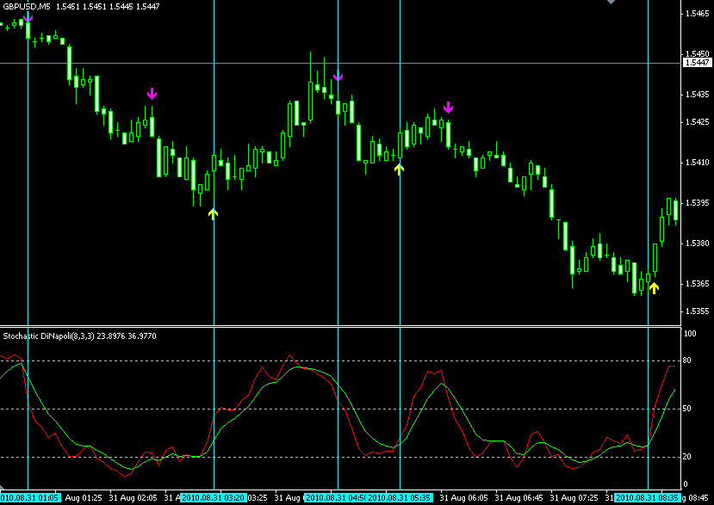Select the yellow up arrow at the 05:35 line
This screenshot has height=505, width=714.
(x=399, y=169)
